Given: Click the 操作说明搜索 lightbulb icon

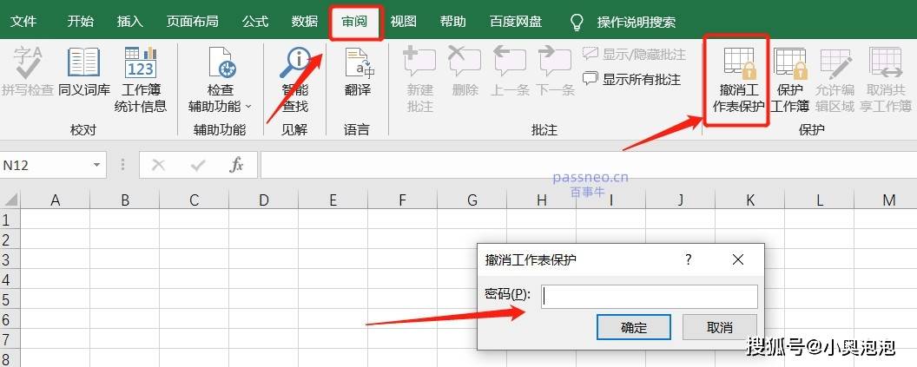Looking at the screenshot, I should click(x=576, y=22).
